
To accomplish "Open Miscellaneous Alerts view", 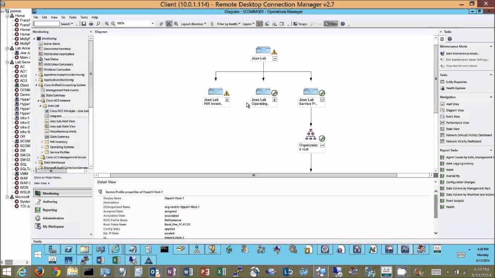I will (63, 132).
